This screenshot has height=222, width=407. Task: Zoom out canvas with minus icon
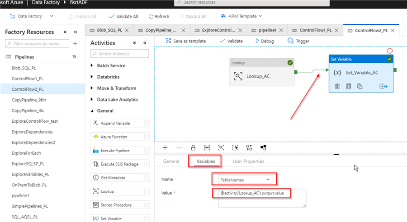[x=179, y=148]
